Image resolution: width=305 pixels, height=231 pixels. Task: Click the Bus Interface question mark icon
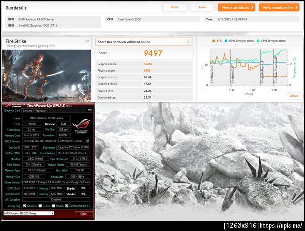pyautogui.click(x=90, y=153)
